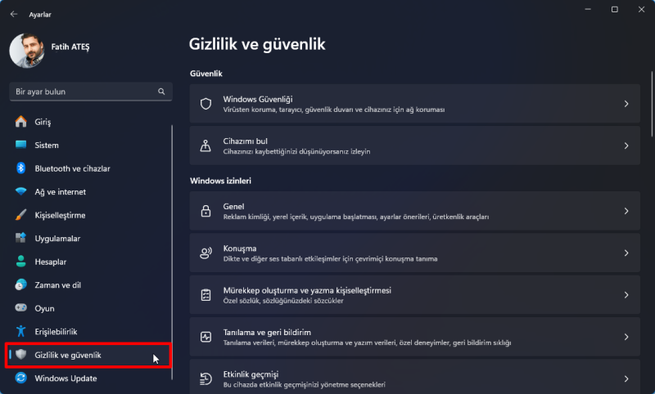Click the Windows Güvenliği shield icon
This screenshot has width=655, height=394.
pos(206,104)
